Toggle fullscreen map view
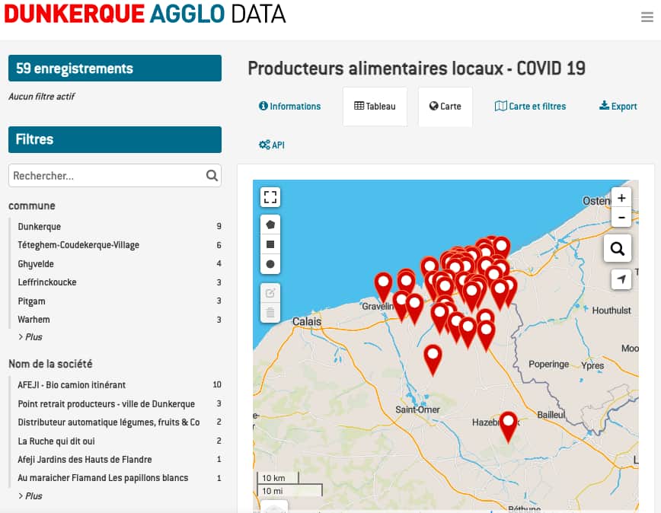Image resolution: width=661 pixels, height=513 pixels. pyautogui.click(x=270, y=198)
